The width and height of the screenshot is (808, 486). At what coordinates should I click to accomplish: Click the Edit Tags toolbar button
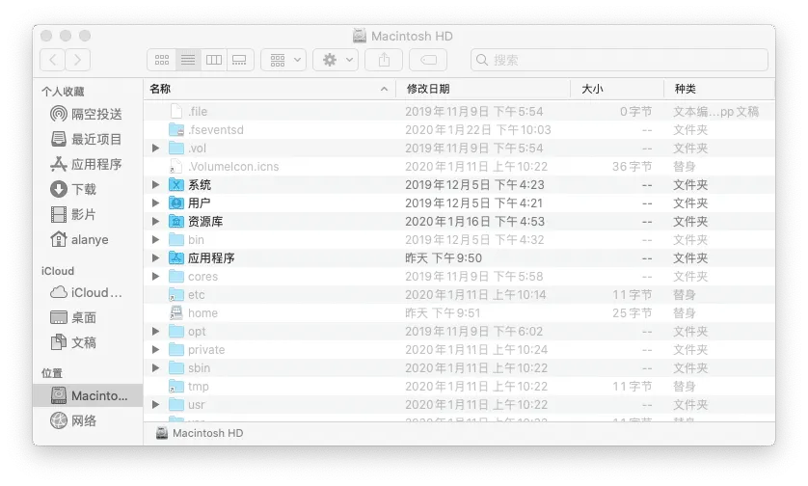(428, 60)
